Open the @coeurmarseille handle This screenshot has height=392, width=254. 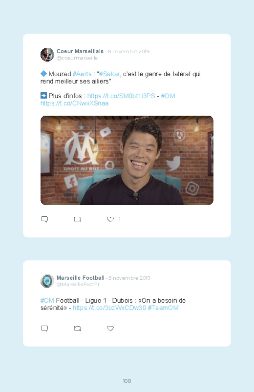click(x=77, y=58)
